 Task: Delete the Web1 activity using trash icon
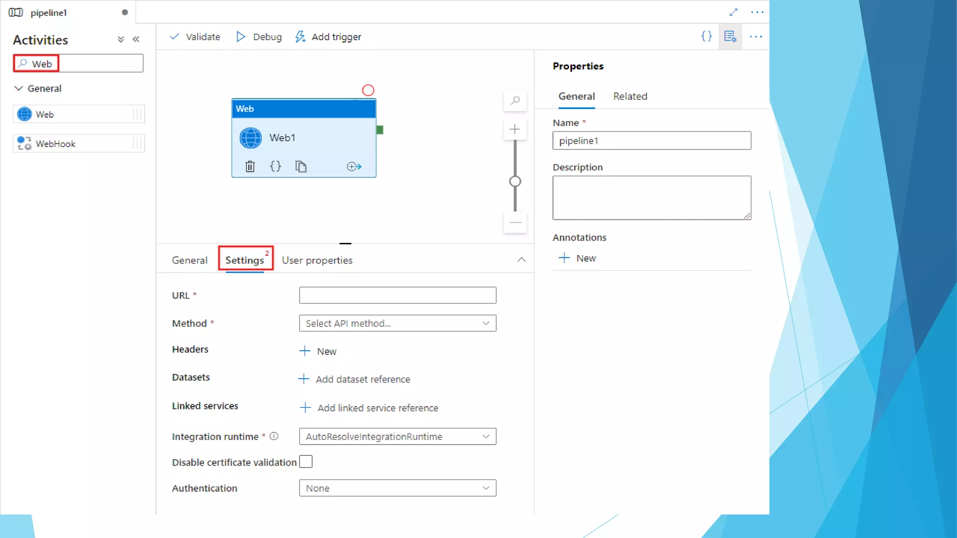click(x=250, y=166)
